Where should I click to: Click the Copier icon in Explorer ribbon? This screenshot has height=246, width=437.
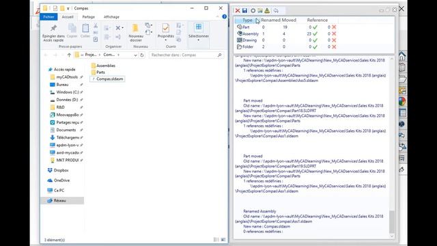[x=72, y=28]
